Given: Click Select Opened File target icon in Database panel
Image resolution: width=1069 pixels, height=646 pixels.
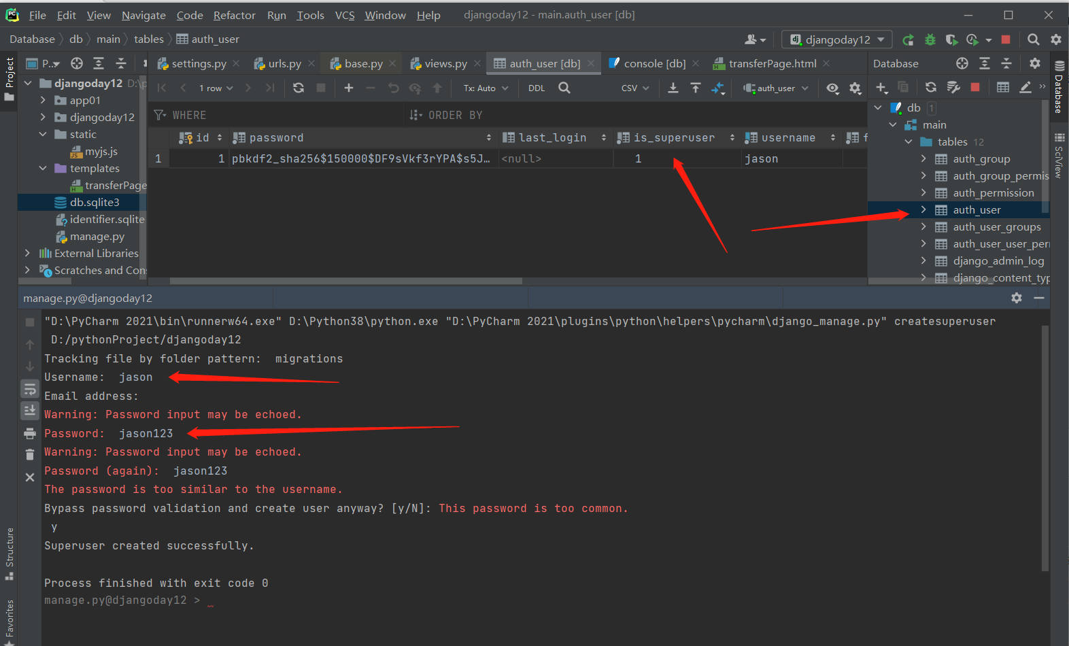Looking at the screenshot, I should point(962,63).
